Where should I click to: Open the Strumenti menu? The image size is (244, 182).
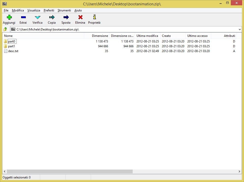pyautogui.click(x=64, y=10)
